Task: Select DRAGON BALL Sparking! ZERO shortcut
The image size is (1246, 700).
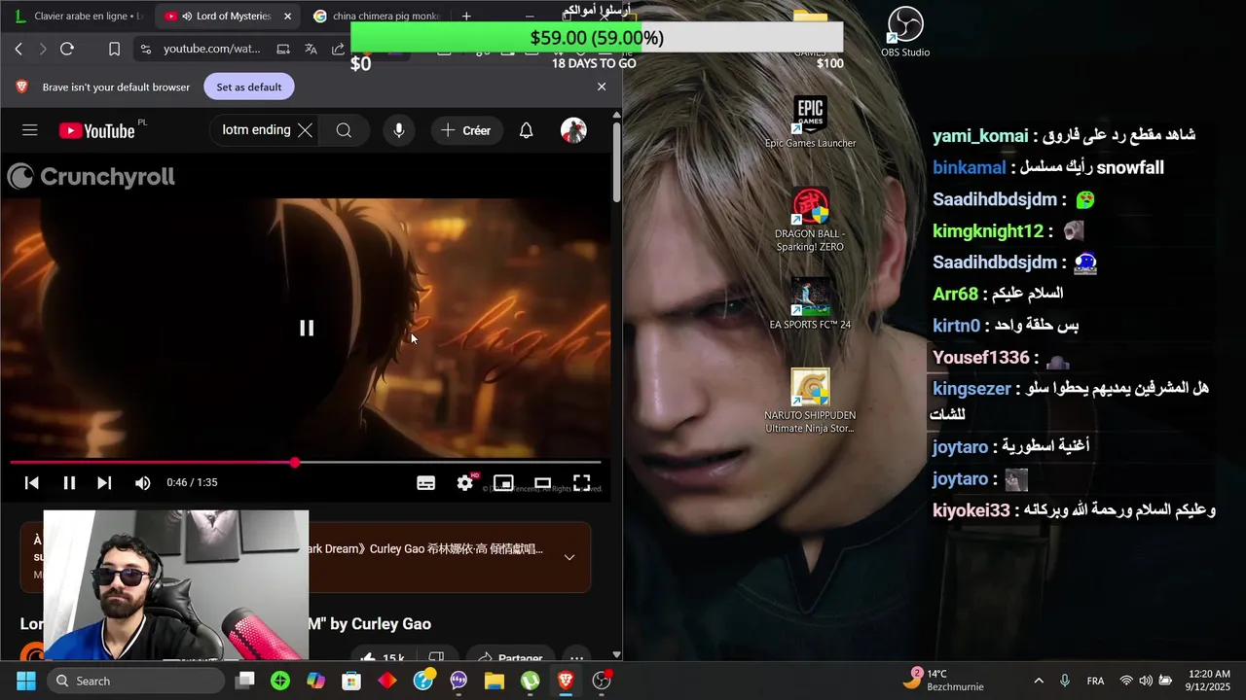Action: 810,220
